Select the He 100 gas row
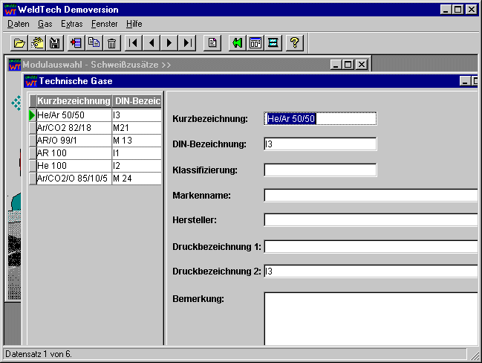Screen dimensions: 482x363 coord(73,166)
